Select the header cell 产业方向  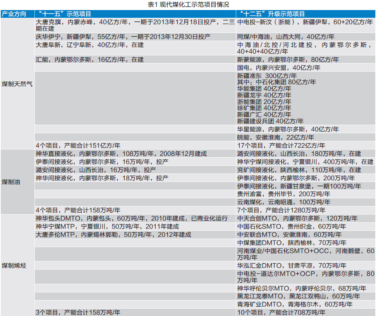point(17,14)
